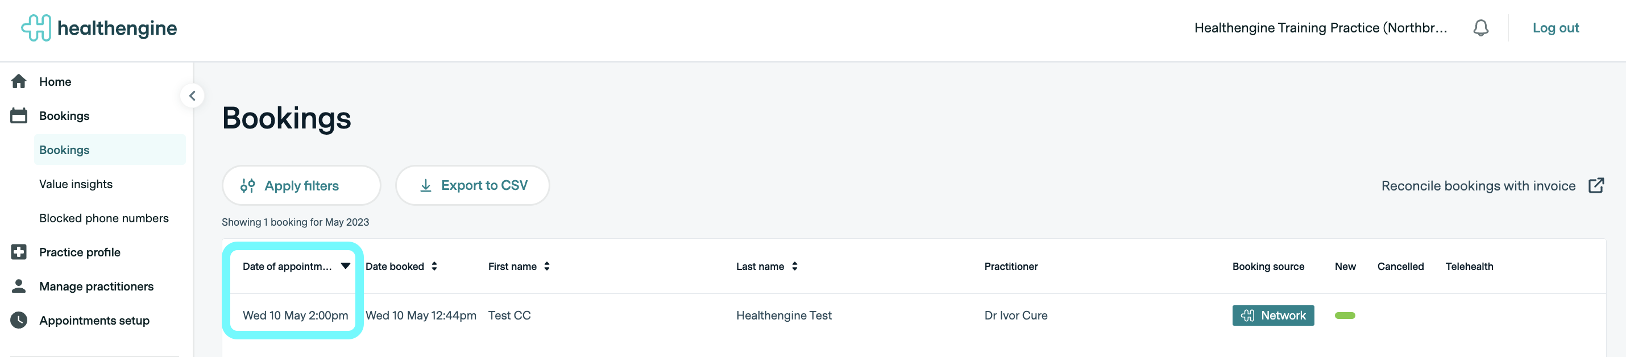Select the Bookings submenu item
The width and height of the screenshot is (1626, 357).
[64, 150]
